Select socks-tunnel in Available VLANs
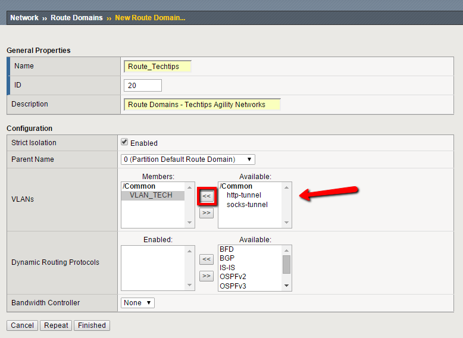Screen dimensions: 463x338 point(247,205)
